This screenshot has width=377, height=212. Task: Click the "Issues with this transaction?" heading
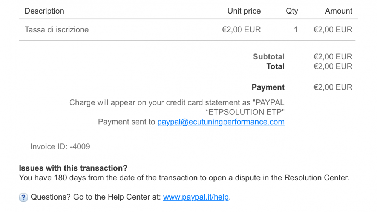(x=73, y=168)
